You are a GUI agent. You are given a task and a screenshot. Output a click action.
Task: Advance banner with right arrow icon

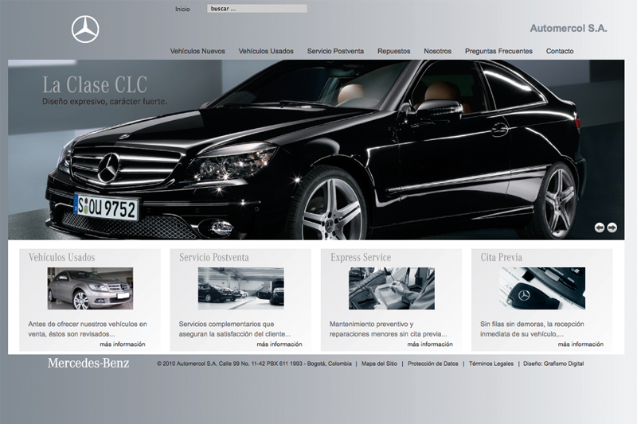612,228
